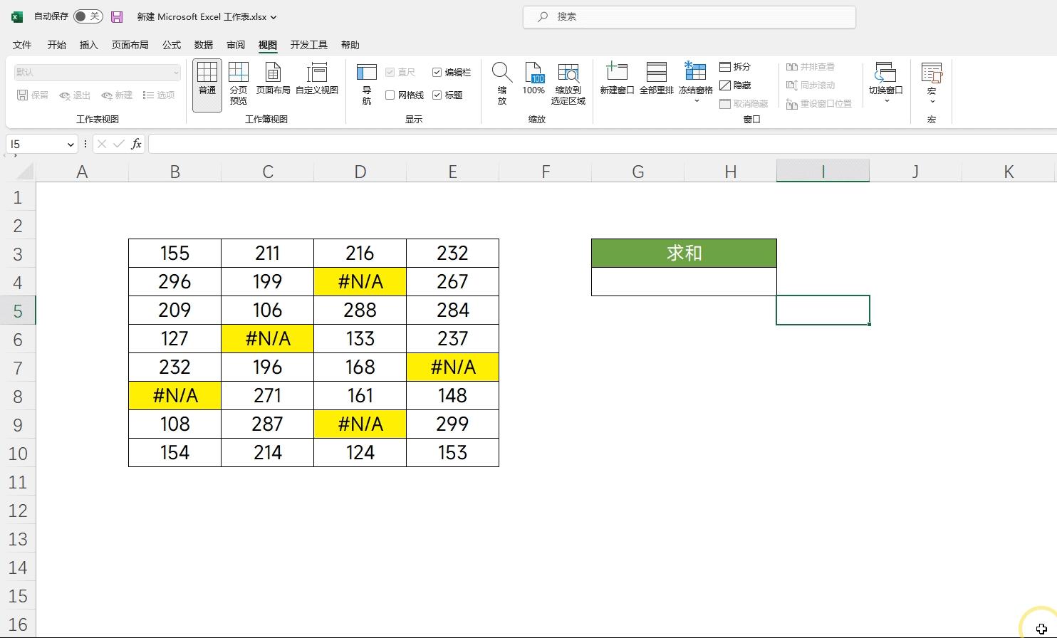Click the Save icon in title bar
Image resolution: width=1057 pixels, height=638 pixels.
(118, 16)
